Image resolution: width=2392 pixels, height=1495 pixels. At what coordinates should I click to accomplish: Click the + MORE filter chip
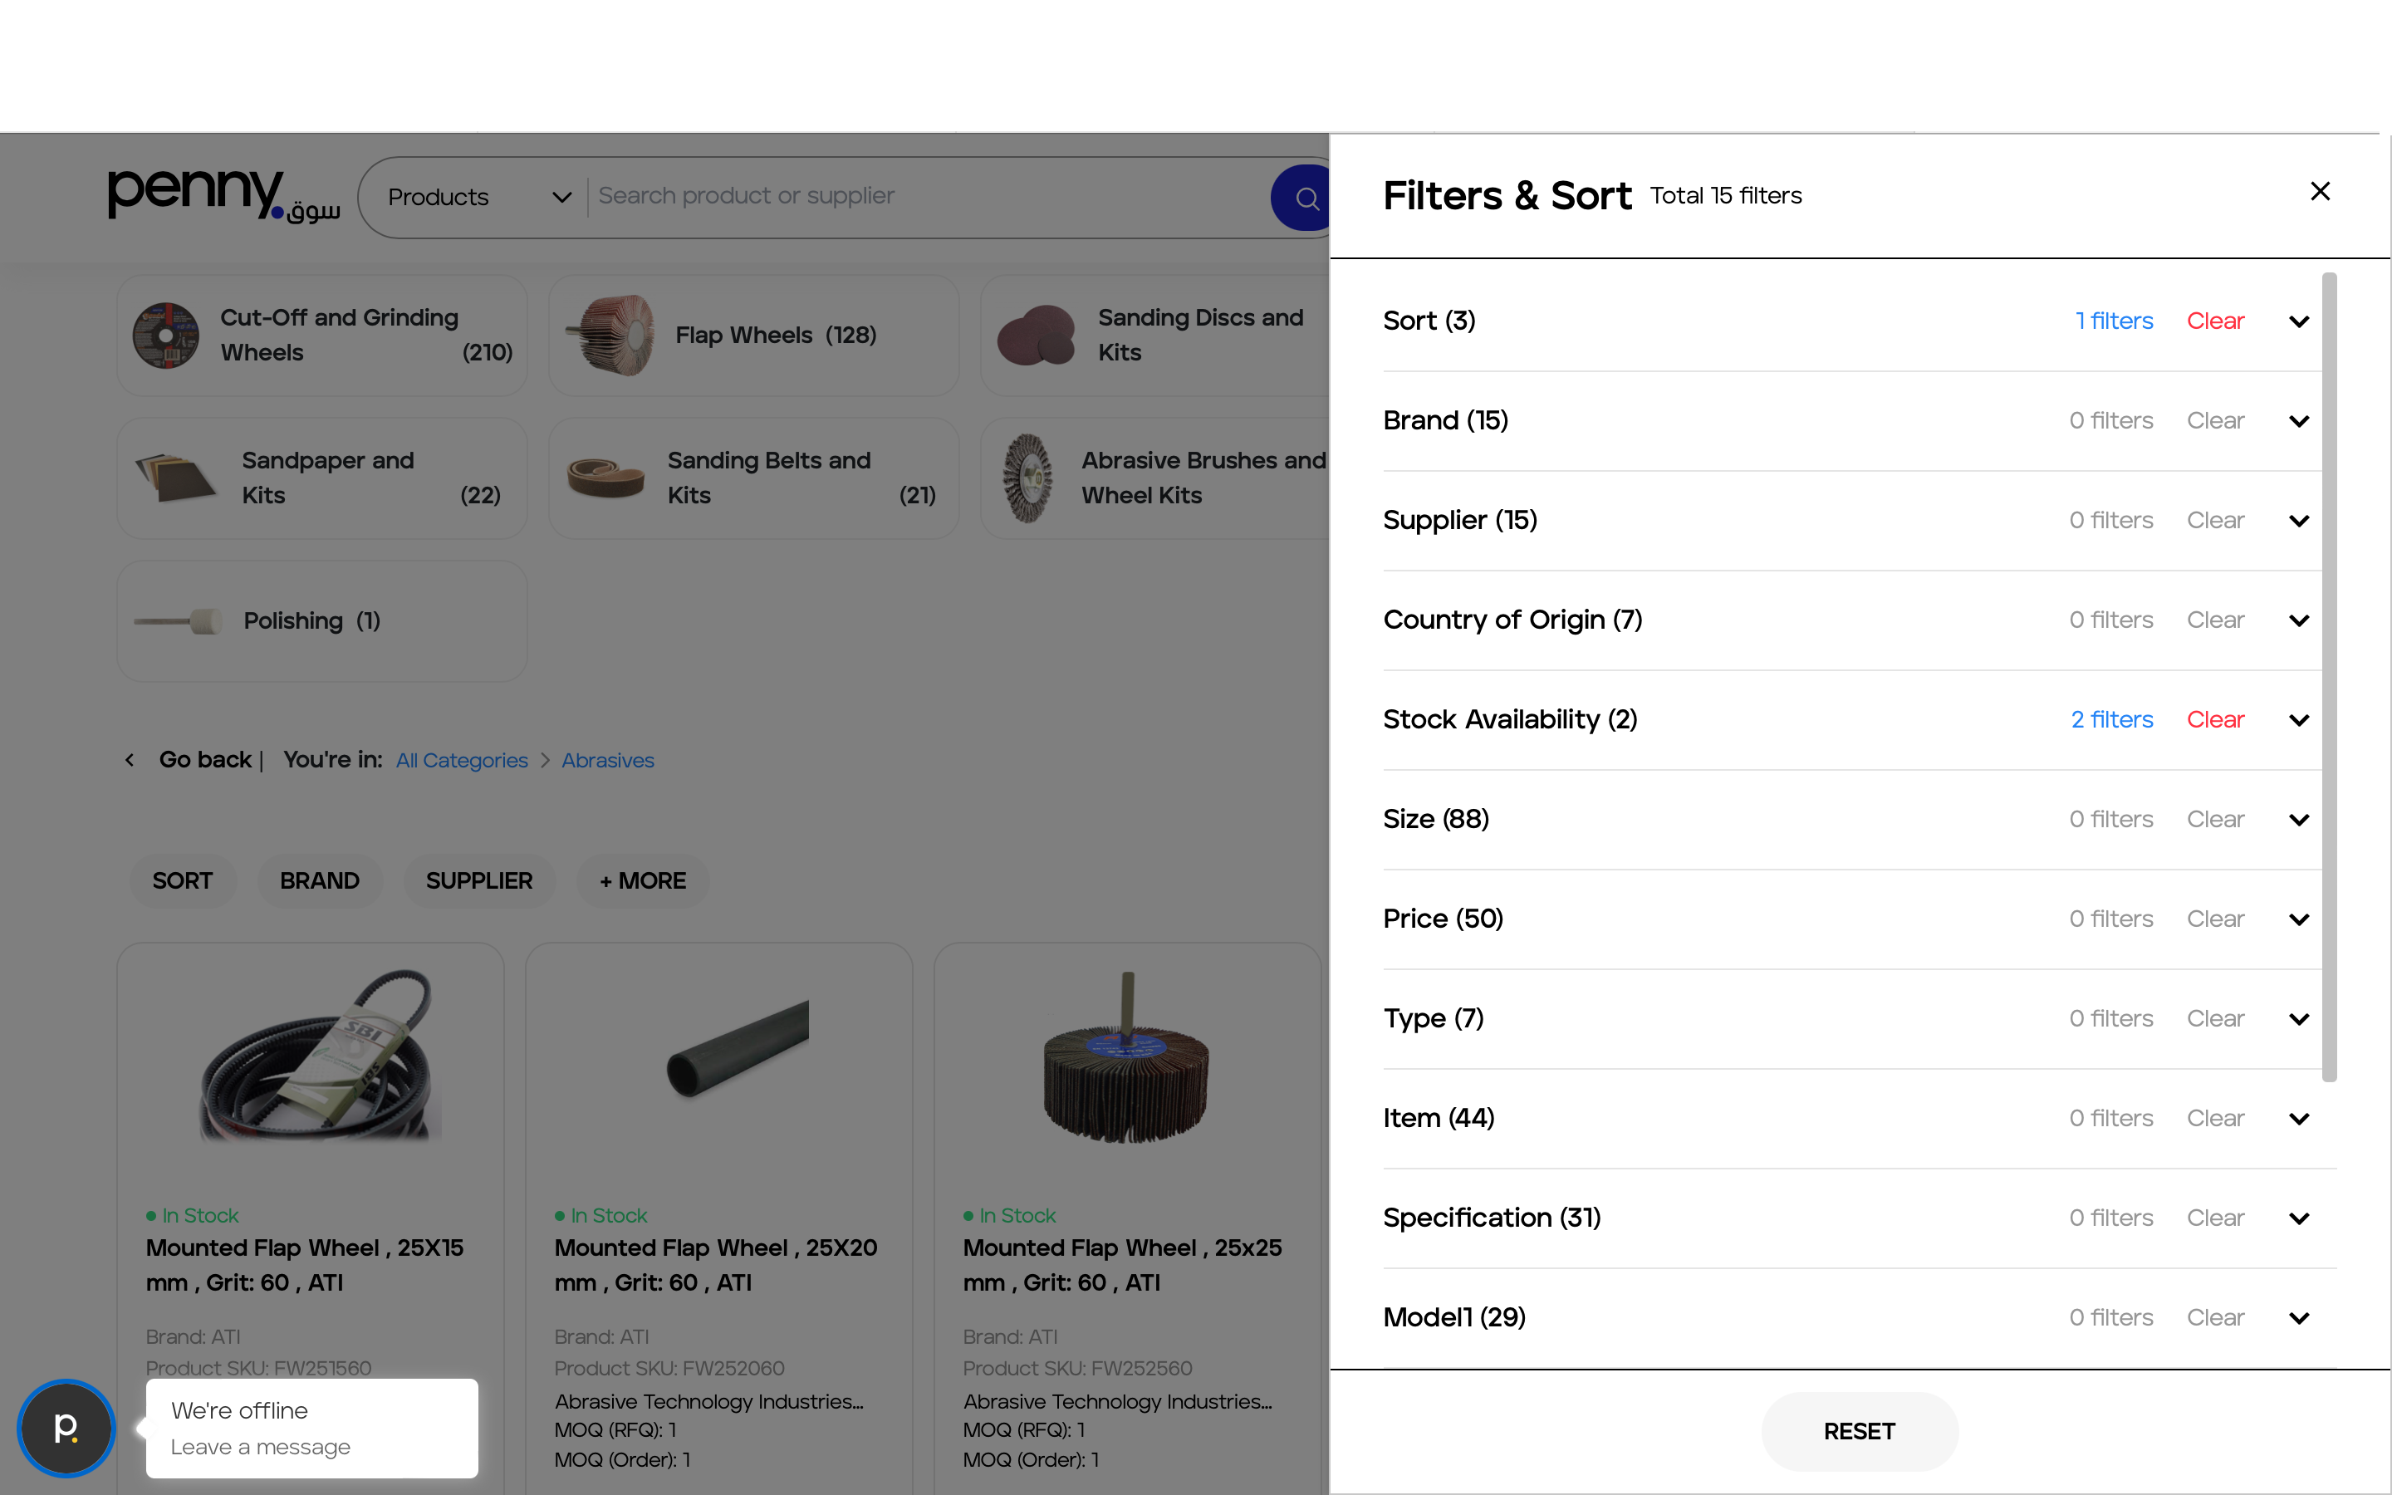tap(643, 881)
